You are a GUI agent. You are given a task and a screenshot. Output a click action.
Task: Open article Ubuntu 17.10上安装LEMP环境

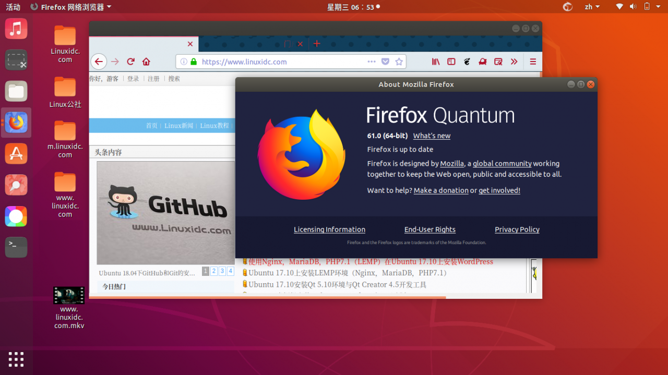pos(349,273)
